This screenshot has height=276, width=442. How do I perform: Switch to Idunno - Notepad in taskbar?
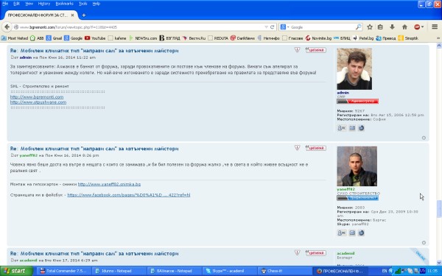click(119, 271)
